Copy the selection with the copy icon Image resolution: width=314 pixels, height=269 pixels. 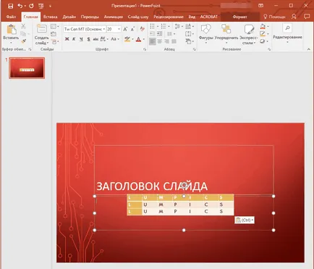23,33
